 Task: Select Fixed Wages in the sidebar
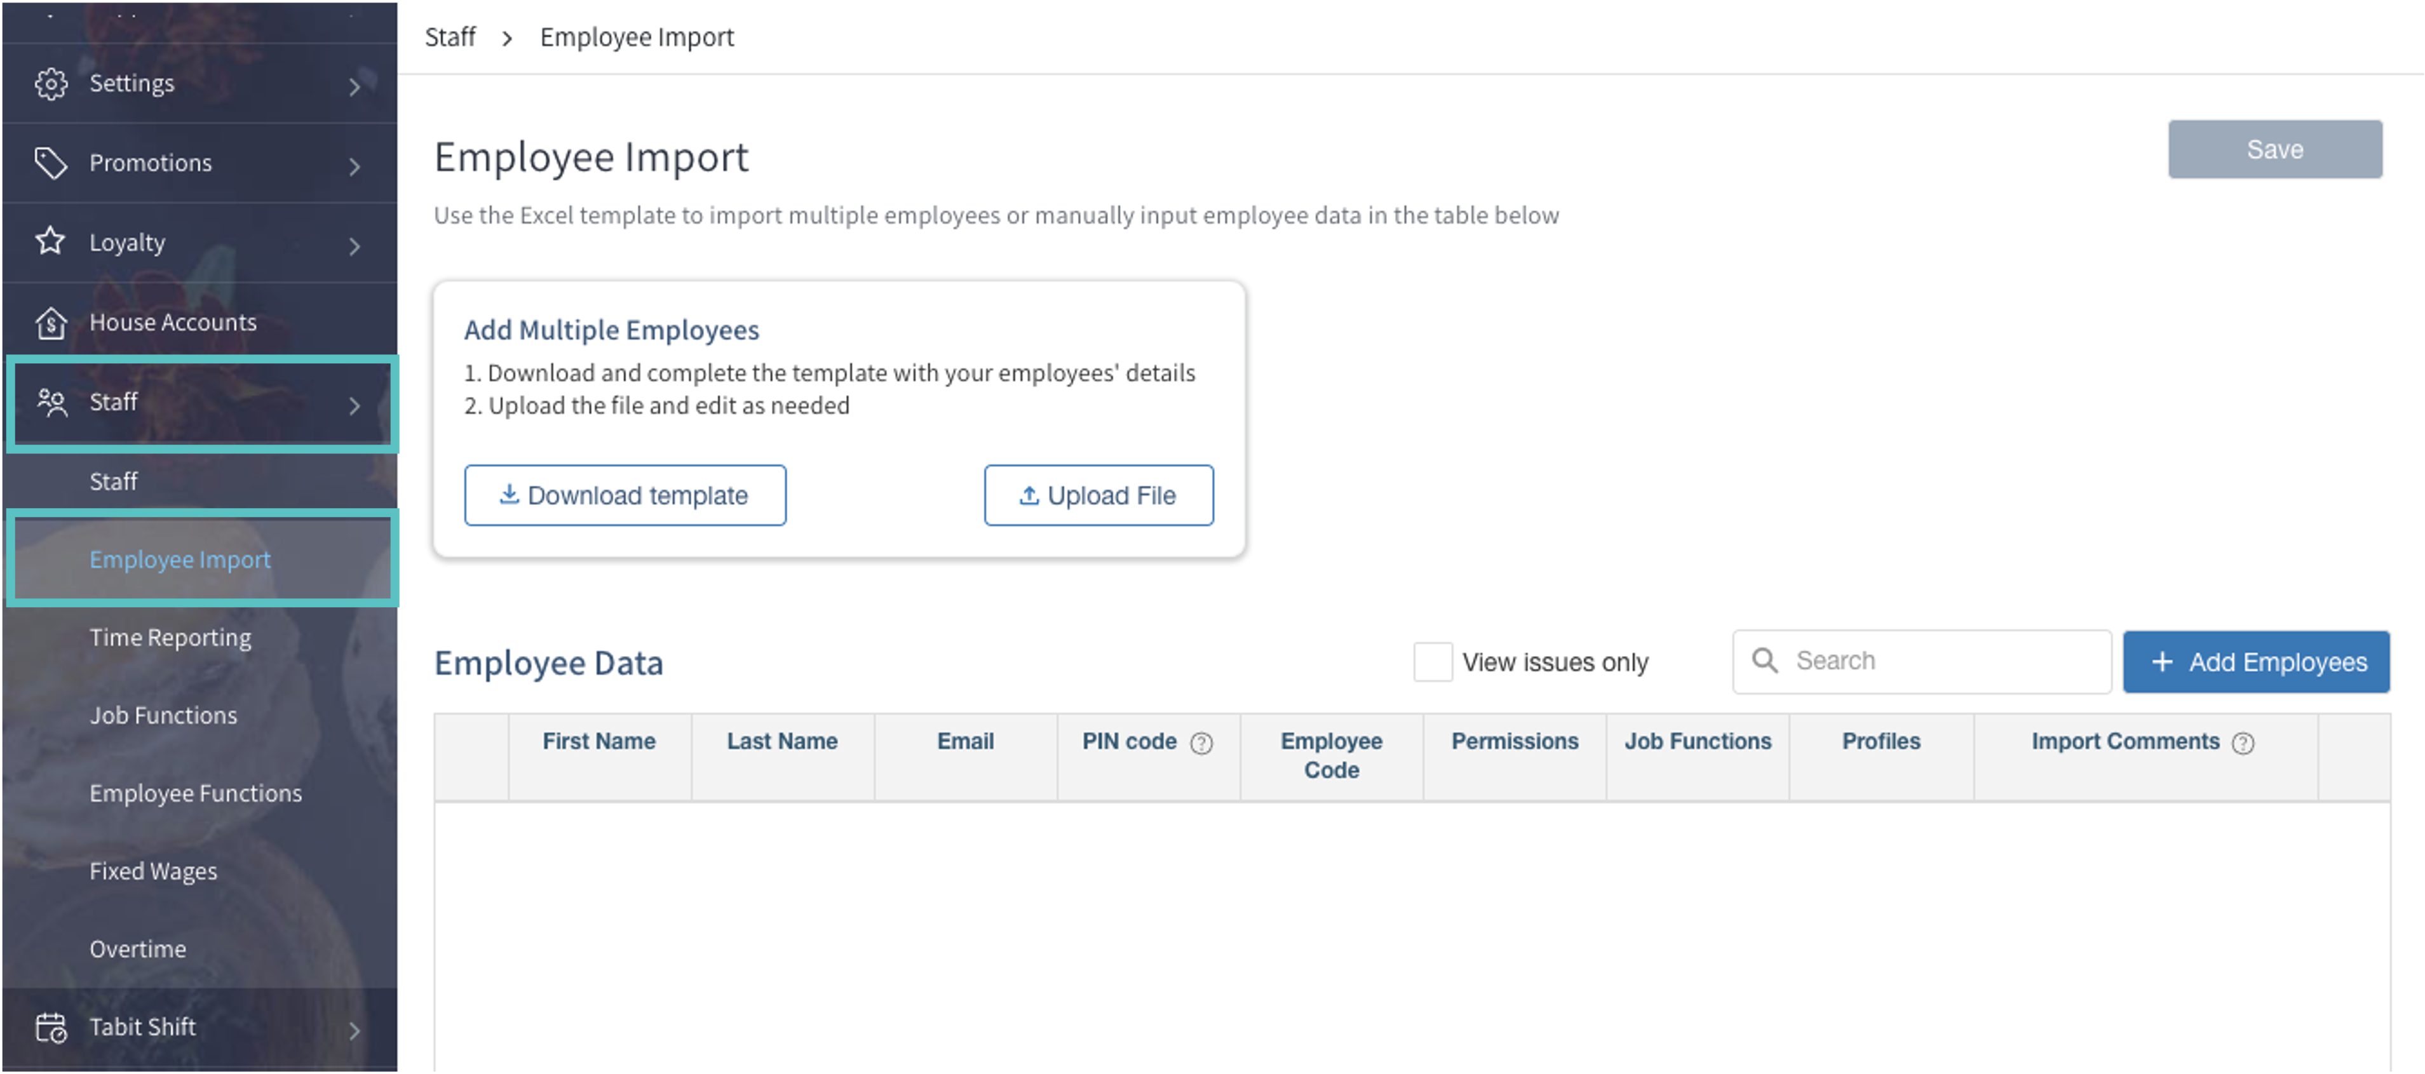click(x=154, y=871)
